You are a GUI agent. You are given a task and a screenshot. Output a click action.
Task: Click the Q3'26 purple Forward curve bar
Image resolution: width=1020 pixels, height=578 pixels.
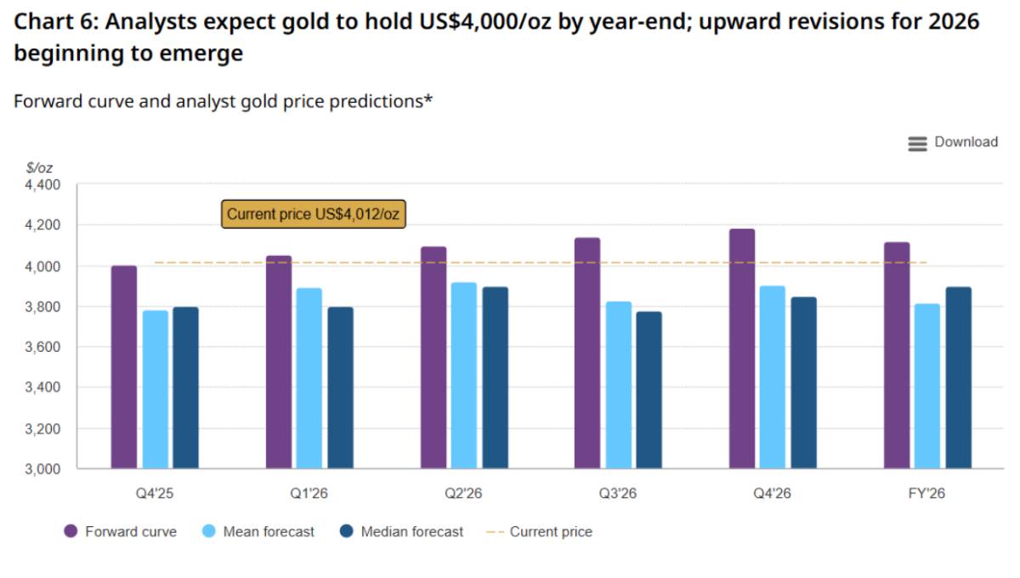(587, 353)
